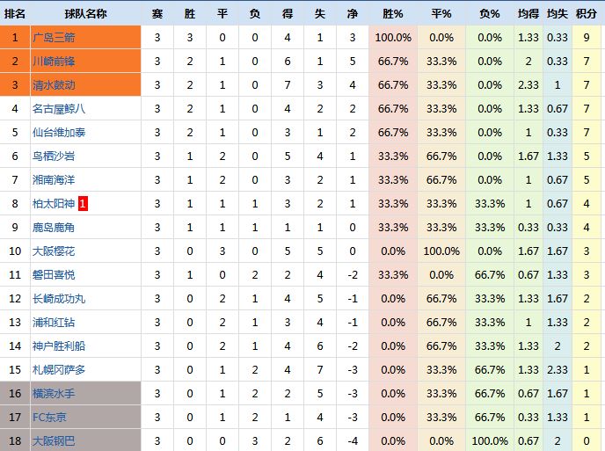605x451 pixels.
Task: Open the 川崎前锋 team link
Action: tap(54, 62)
